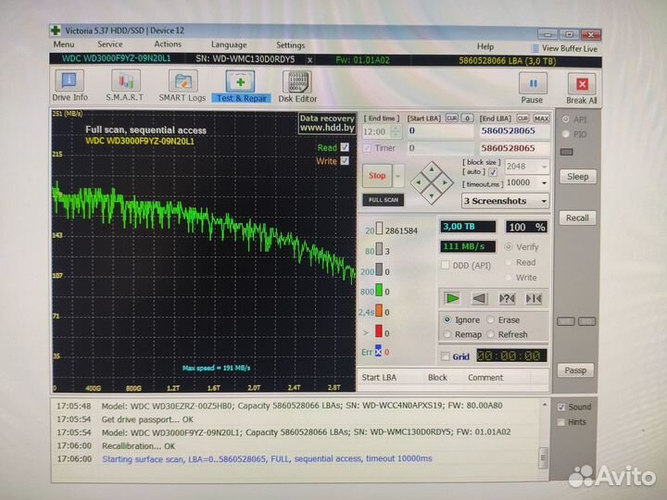
Task: Open the Drive Info panel
Action: coord(69,86)
